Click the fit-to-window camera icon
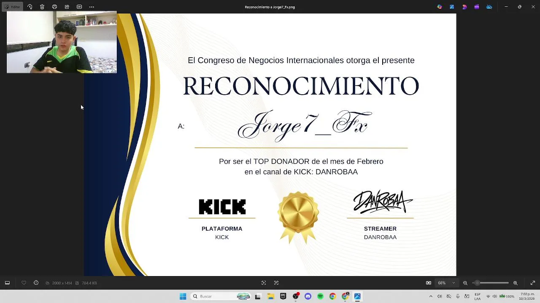The width and height of the screenshot is (540, 303). coord(429,283)
